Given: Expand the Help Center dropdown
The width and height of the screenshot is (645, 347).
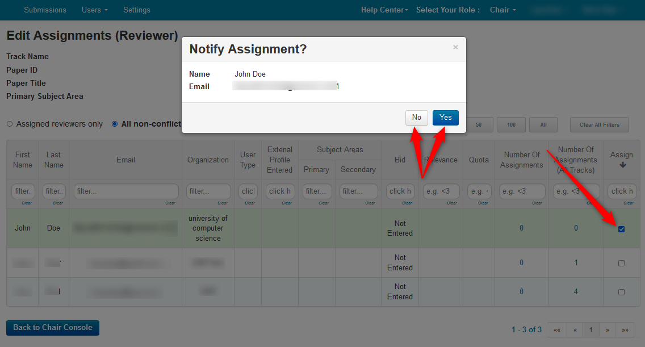Looking at the screenshot, I should (x=384, y=10).
